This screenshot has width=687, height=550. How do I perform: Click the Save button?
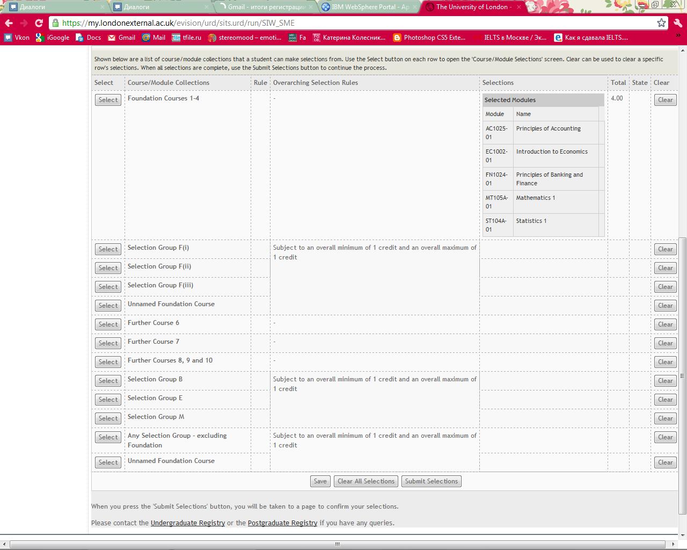[320, 481]
